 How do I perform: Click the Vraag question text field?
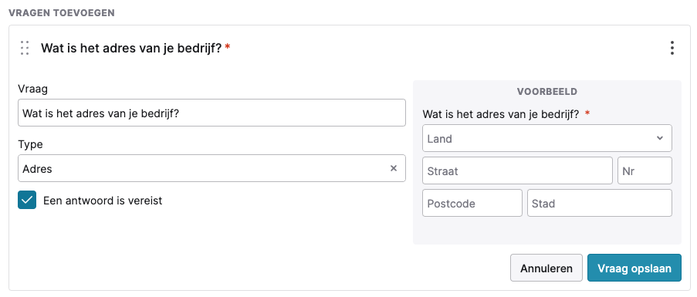211,113
